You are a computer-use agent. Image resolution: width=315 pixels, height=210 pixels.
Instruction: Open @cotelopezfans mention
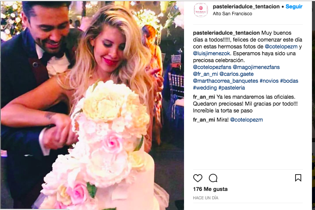[212, 67]
